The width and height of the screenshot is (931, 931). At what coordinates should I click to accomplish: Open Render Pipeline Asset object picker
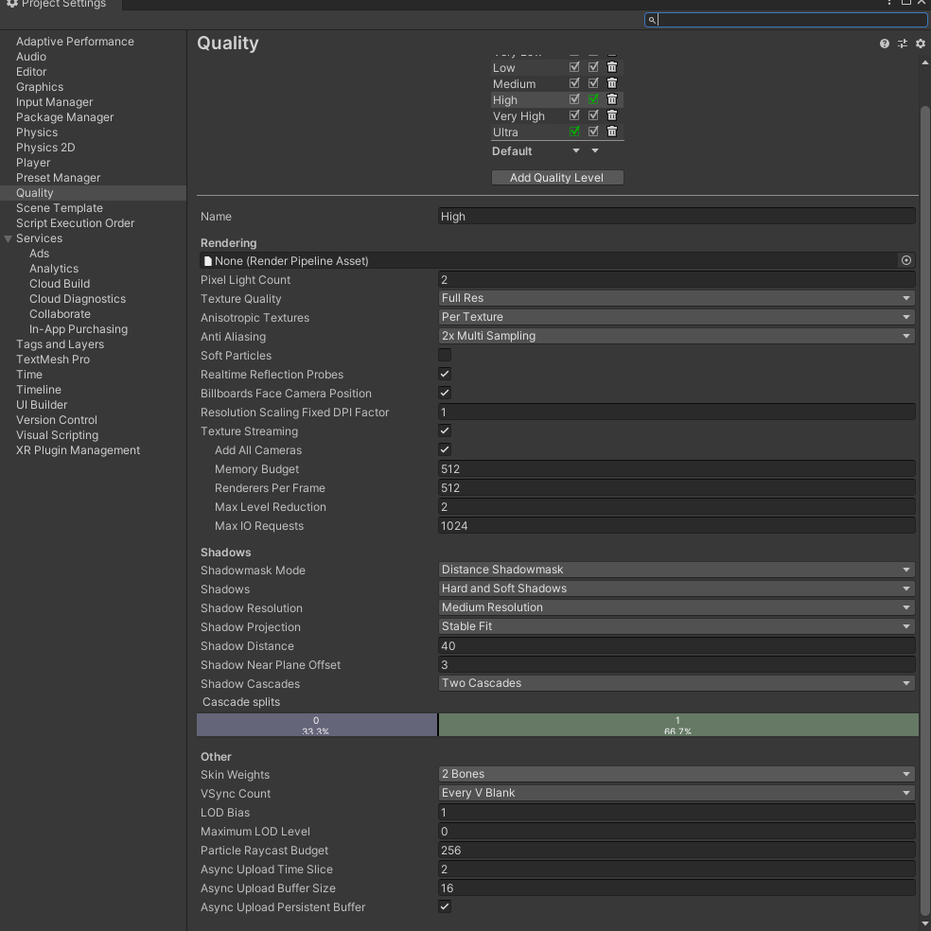(905, 260)
